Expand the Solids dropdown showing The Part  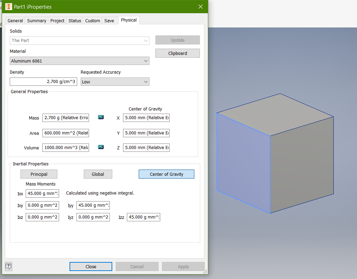[x=80, y=41]
